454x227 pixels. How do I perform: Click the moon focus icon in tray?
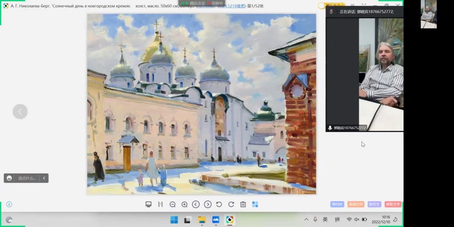click(396, 219)
